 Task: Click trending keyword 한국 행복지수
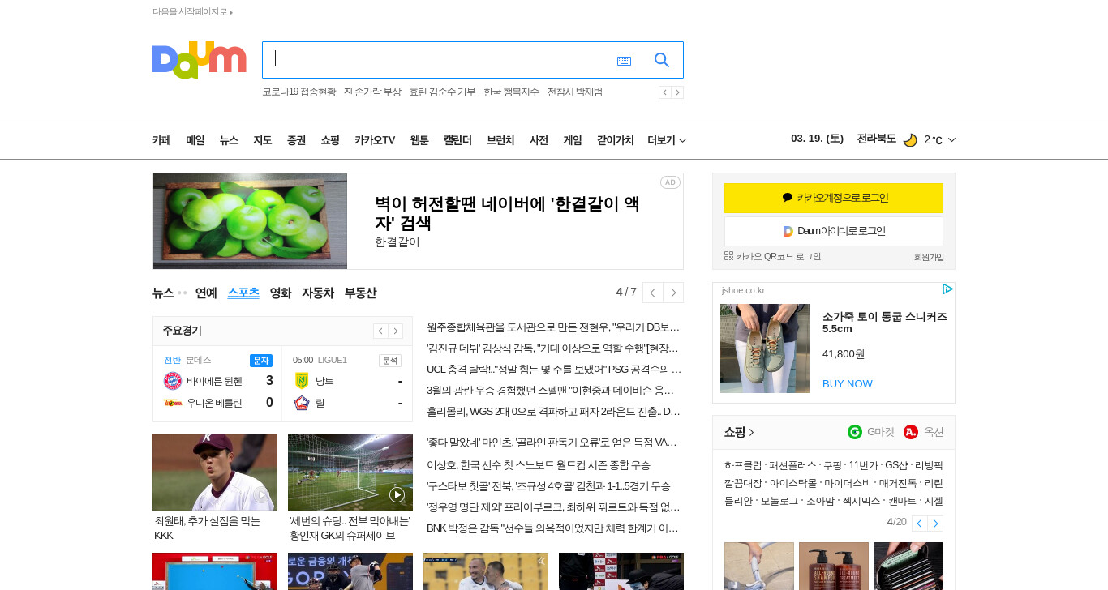(x=511, y=92)
